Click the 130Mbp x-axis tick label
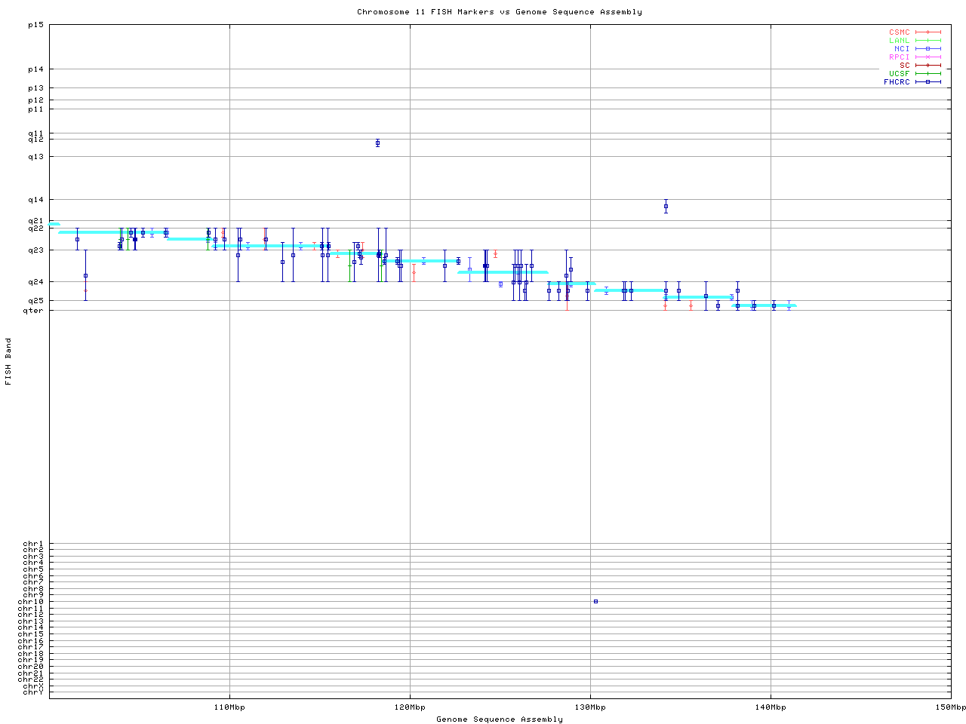The width and height of the screenshot is (966, 724). point(590,707)
